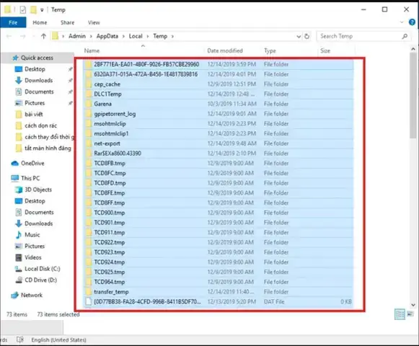The image size is (419, 346).
Task: Expand the address bar history dropdown
Action: point(299,36)
